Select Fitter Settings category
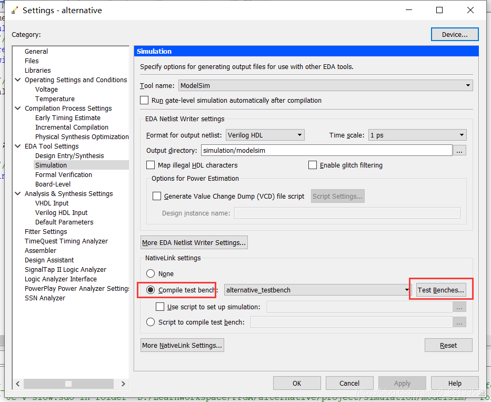 [46, 231]
